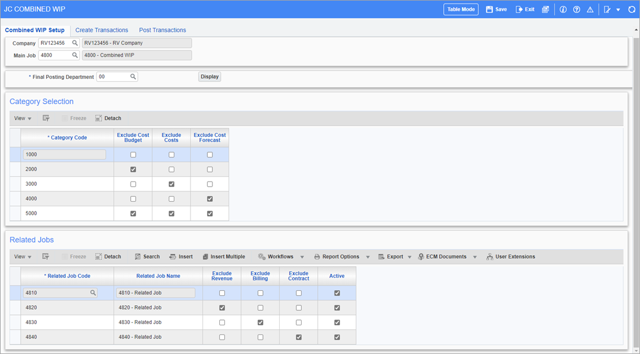
Task: Click the Report Options printer icon
Action: coord(317,257)
